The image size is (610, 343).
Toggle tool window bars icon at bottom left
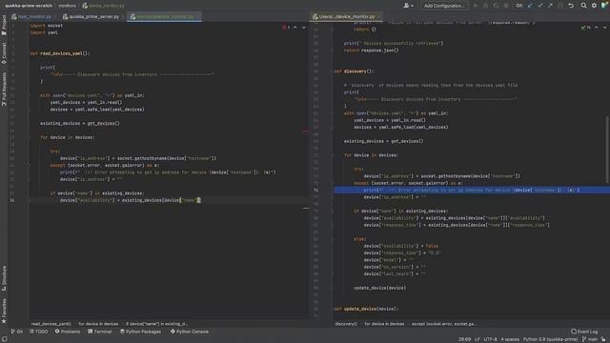click(x=4, y=339)
